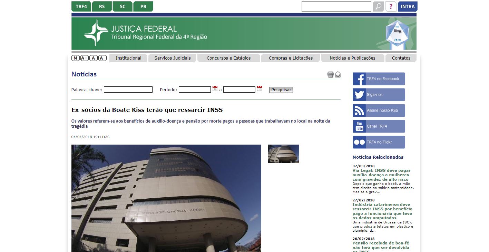Open Canal TRF4 on YouTube
Viewport: 489px width, 252px height.
coord(379,126)
